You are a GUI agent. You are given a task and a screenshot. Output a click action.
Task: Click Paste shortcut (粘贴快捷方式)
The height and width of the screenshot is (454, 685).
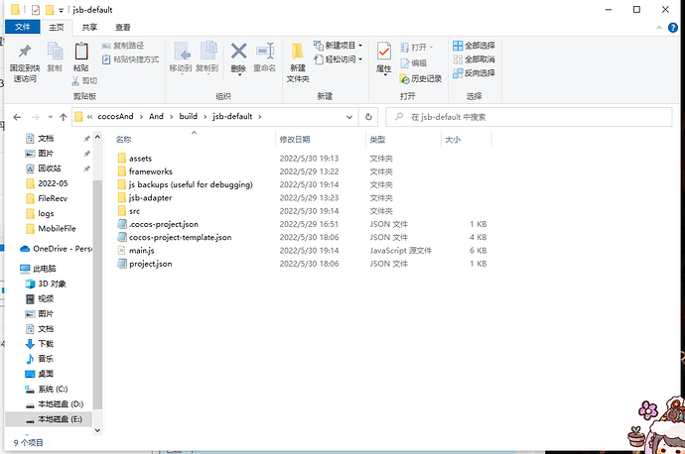[x=130, y=59]
